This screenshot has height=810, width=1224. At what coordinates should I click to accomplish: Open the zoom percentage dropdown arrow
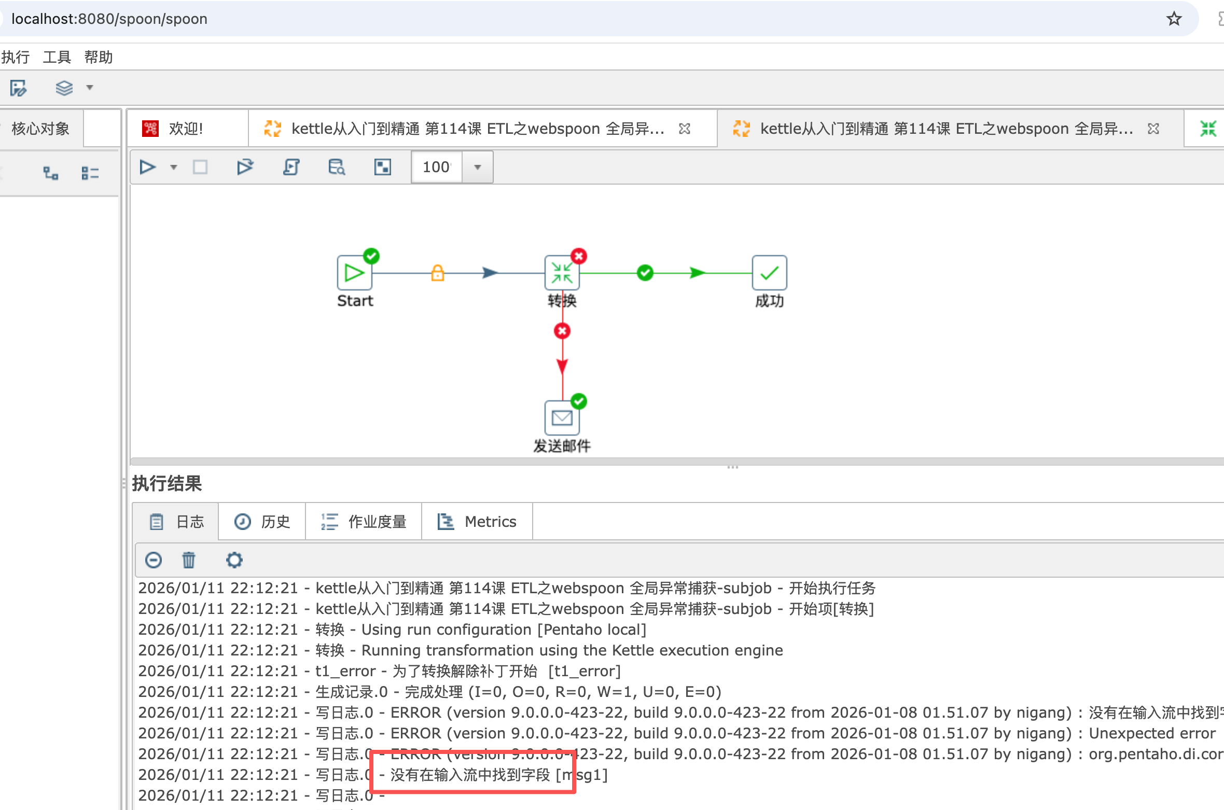(478, 167)
